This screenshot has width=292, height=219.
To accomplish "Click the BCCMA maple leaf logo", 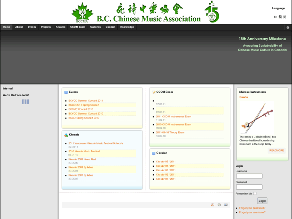I will 82,12.
